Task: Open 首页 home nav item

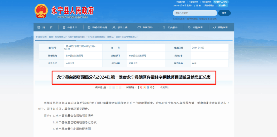Action: click(45, 27)
